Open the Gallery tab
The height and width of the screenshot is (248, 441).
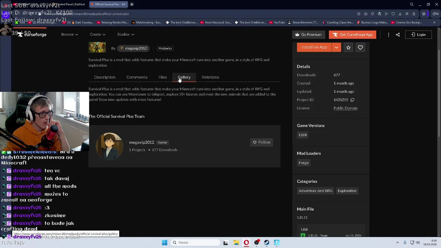point(184,77)
